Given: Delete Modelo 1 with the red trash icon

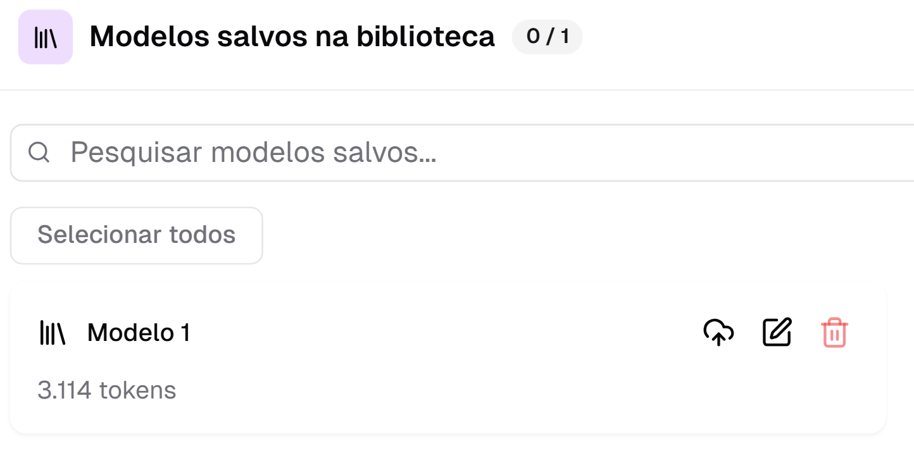Looking at the screenshot, I should tap(834, 333).
